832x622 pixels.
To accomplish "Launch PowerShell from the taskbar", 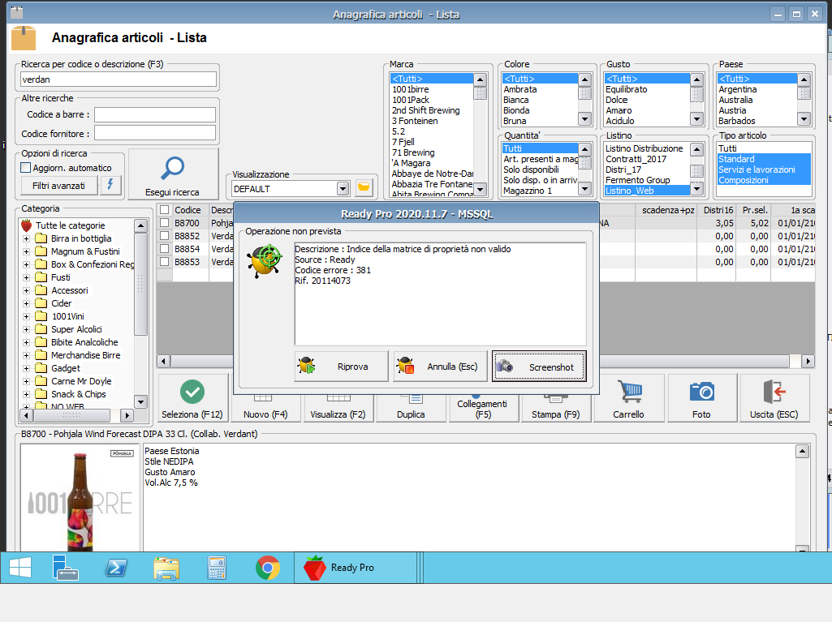I will click(x=116, y=568).
